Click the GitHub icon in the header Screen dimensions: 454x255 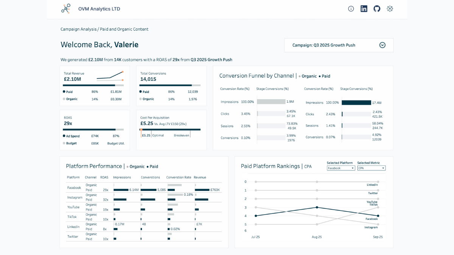tap(377, 8)
